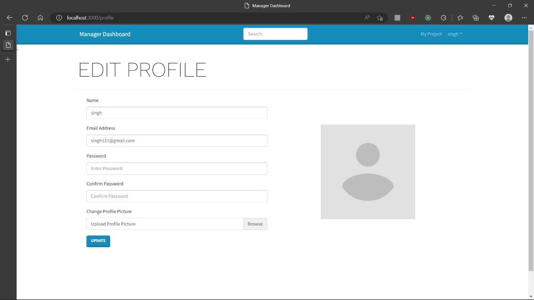View site information icon in address bar

coord(59,17)
